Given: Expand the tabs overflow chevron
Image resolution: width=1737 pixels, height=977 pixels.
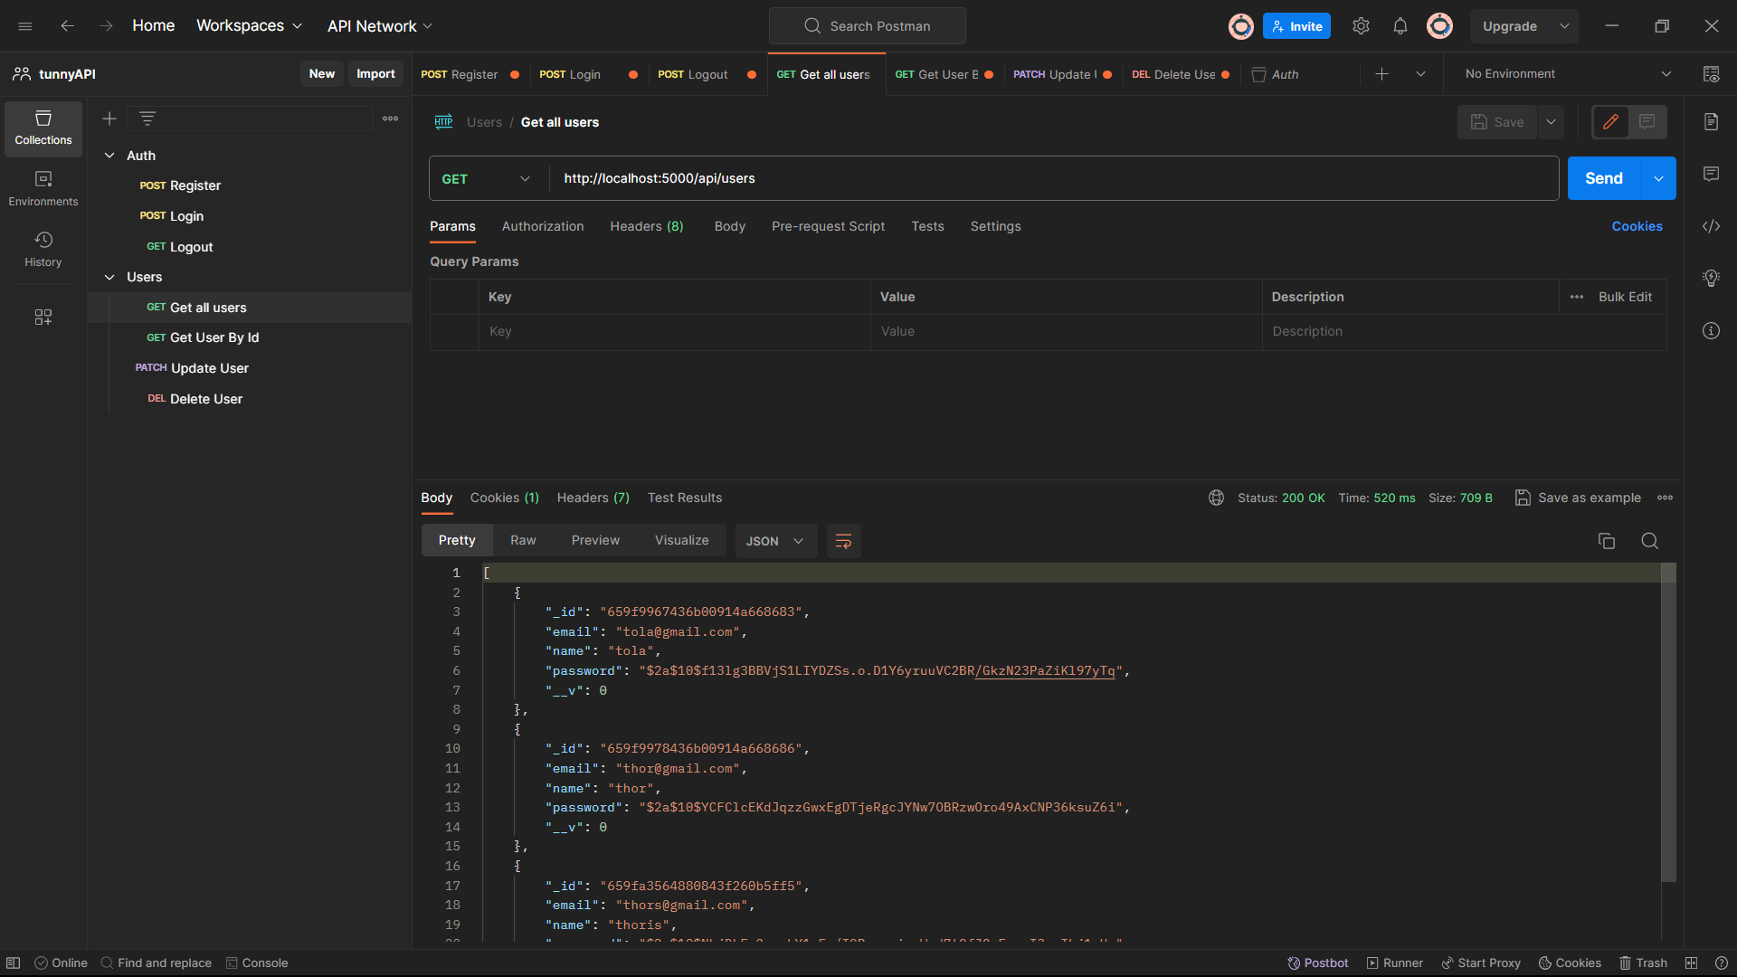Looking at the screenshot, I should click(x=1420, y=74).
